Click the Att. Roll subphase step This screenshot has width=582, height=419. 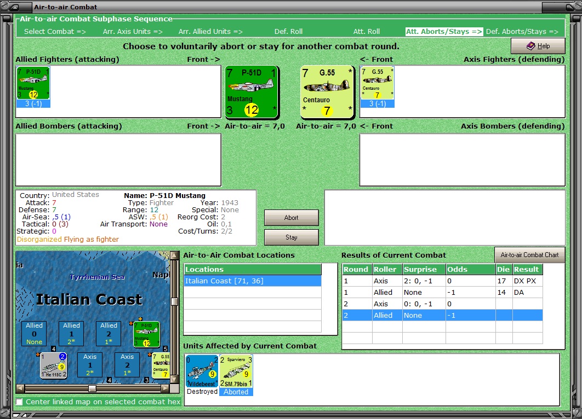point(366,32)
